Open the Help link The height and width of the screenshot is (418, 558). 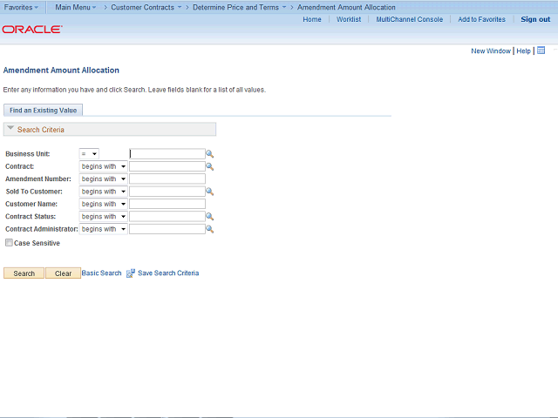(523, 51)
